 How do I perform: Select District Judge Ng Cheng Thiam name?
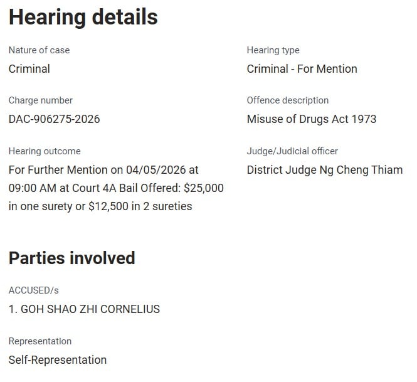[x=324, y=170]
